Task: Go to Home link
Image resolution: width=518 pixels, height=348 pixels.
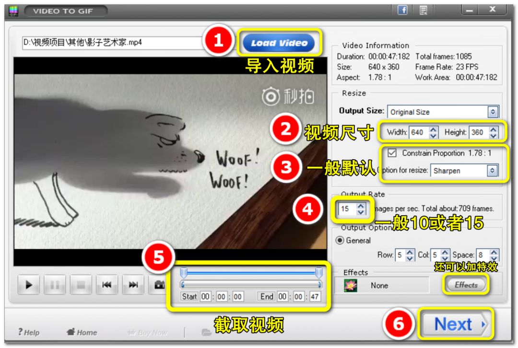Action: point(82,332)
